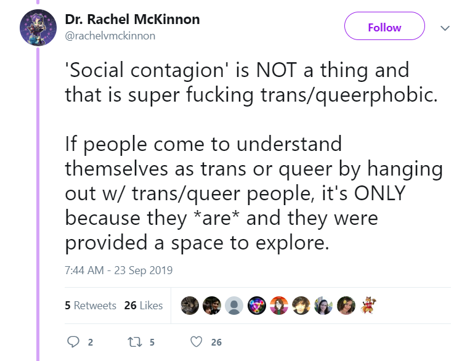470x361 pixels.
Task: Click the Dr. Rachel McKinnon display name
Action: [132, 20]
